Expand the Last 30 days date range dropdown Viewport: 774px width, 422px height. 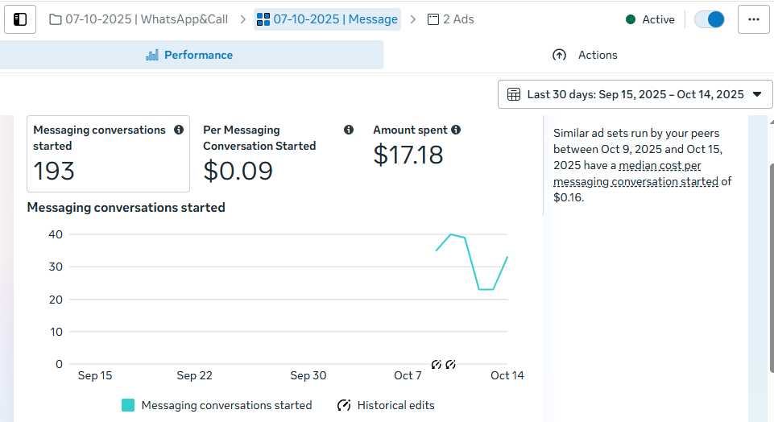pyautogui.click(x=756, y=94)
